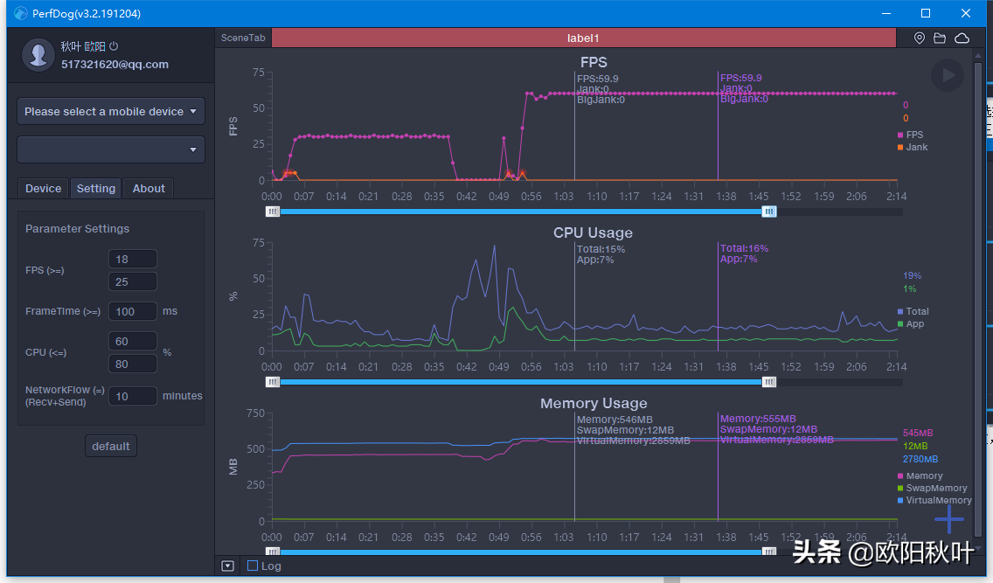Click the left handle of the CPU Usage range slider
993x583 pixels.
(273, 382)
